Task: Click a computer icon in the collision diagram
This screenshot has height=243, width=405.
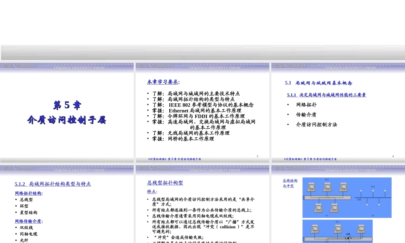Action: [315, 229]
